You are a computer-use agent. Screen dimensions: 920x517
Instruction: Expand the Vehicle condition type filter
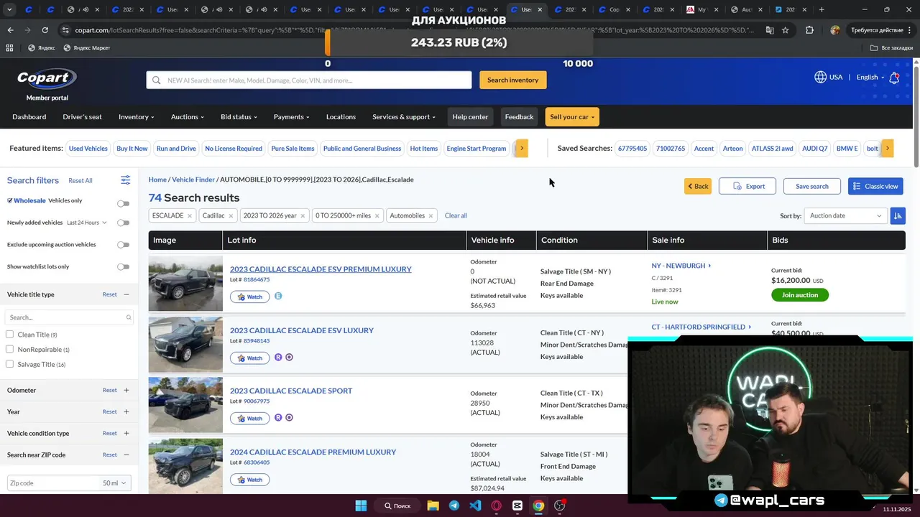coord(126,433)
